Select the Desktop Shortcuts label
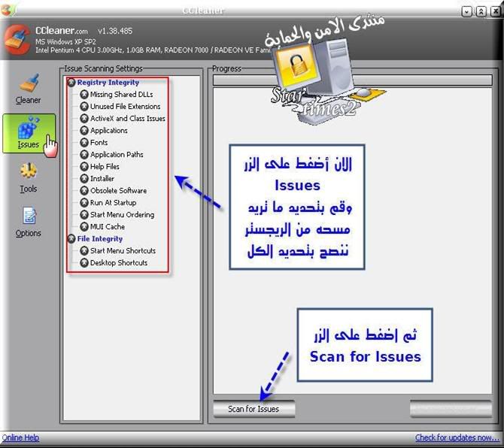Image resolution: width=504 pixels, height=448 pixels. coord(119,262)
